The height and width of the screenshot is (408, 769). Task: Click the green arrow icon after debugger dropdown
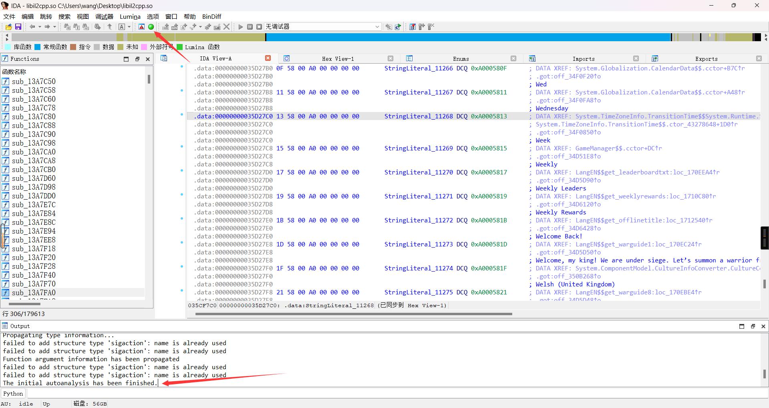point(398,27)
